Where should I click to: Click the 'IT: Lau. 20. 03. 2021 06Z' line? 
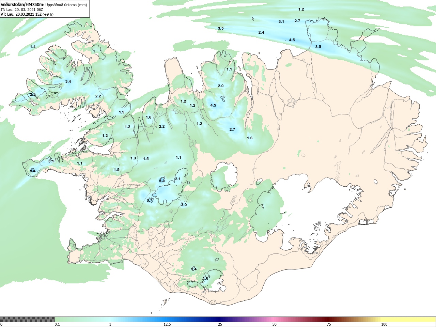(x=22, y=10)
